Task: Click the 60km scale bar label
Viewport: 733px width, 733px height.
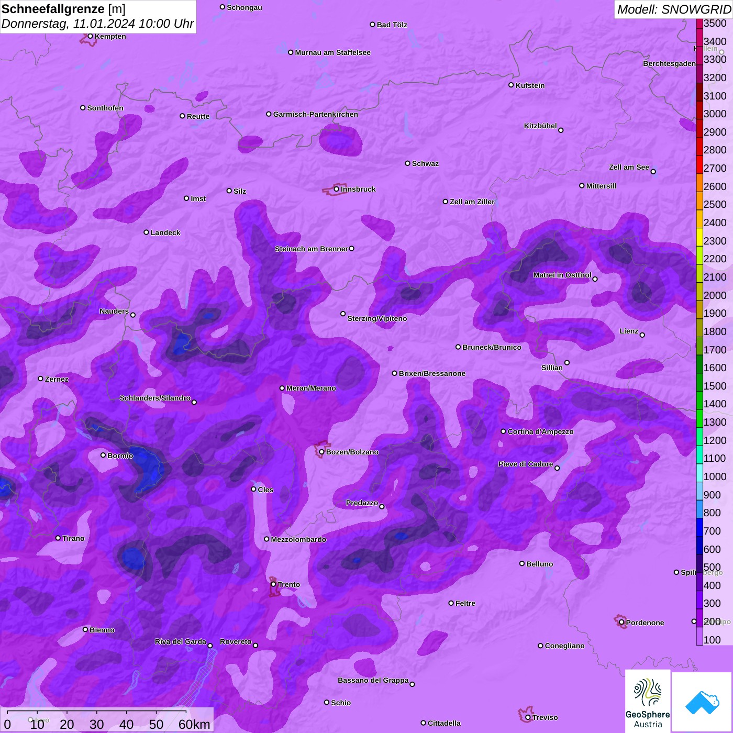Action: [x=194, y=725]
